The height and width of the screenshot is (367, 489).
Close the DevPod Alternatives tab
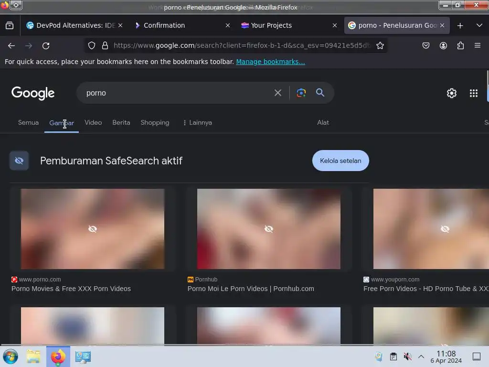click(120, 26)
